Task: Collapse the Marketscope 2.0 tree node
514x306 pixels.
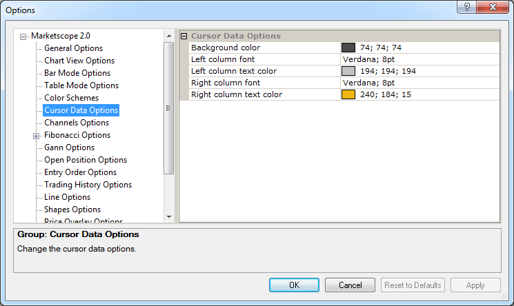Action: coord(23,37)
